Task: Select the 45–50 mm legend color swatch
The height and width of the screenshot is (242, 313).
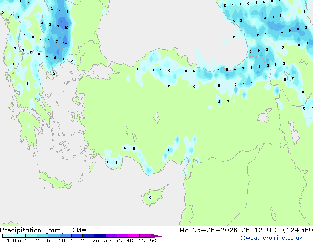Action: (x=145, y=236)
